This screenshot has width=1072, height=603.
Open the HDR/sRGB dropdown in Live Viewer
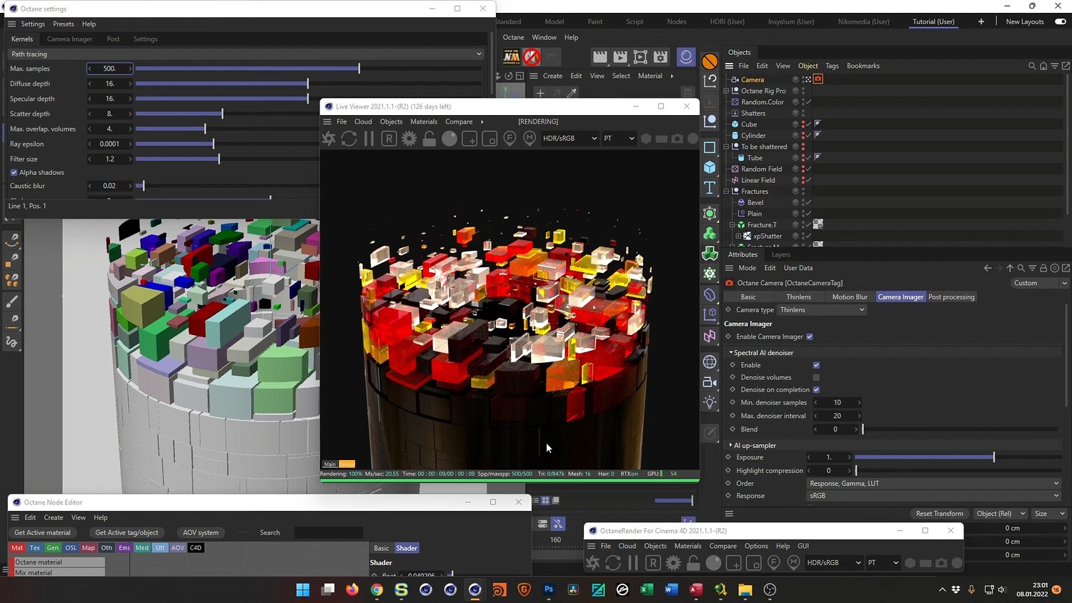coord(570,139)
